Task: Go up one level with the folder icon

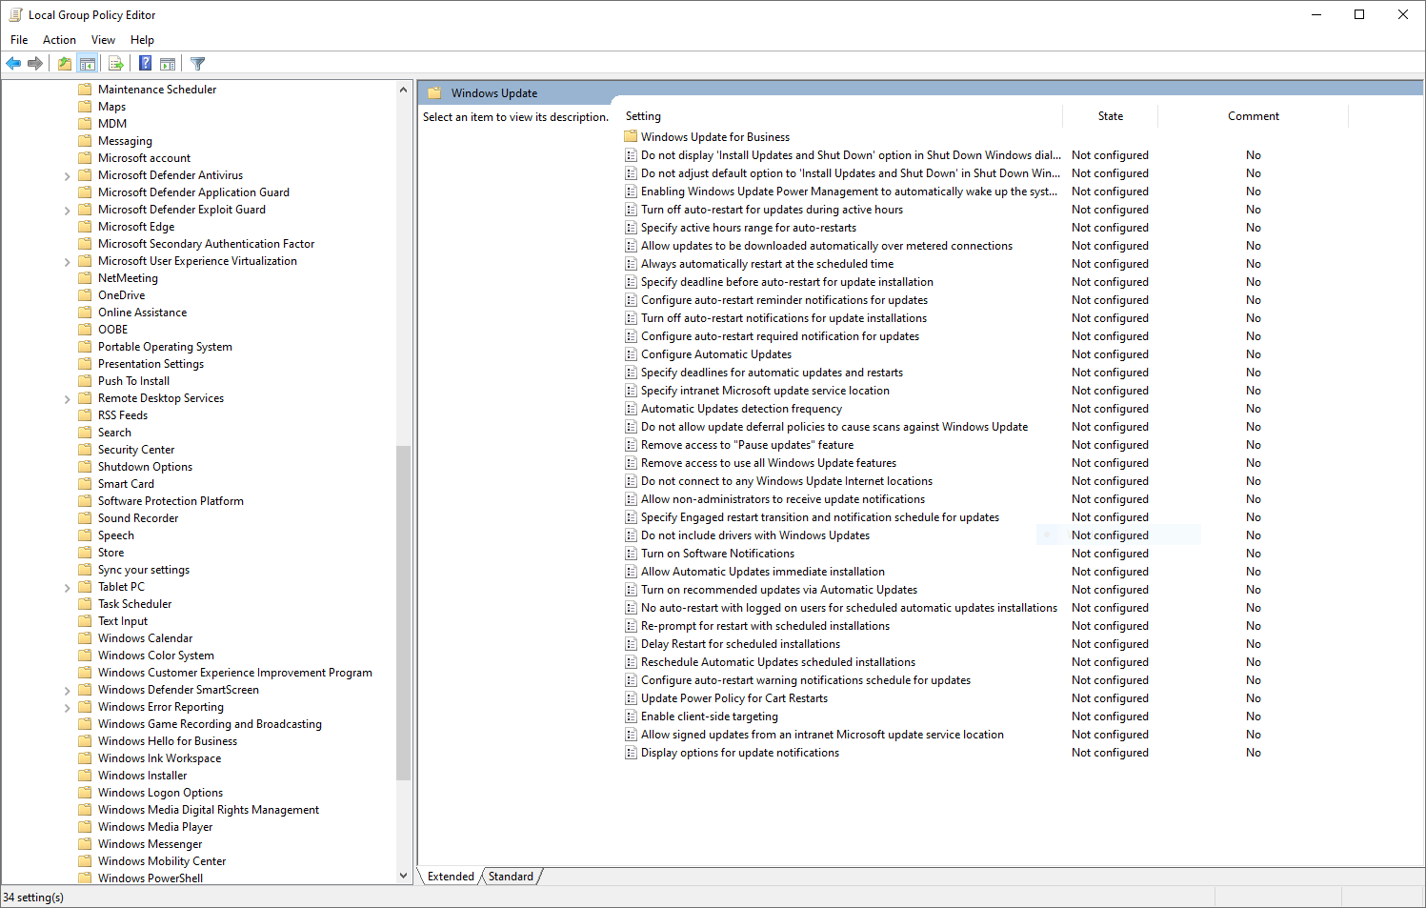Action: pyautogui.click(x=65, y=64)
